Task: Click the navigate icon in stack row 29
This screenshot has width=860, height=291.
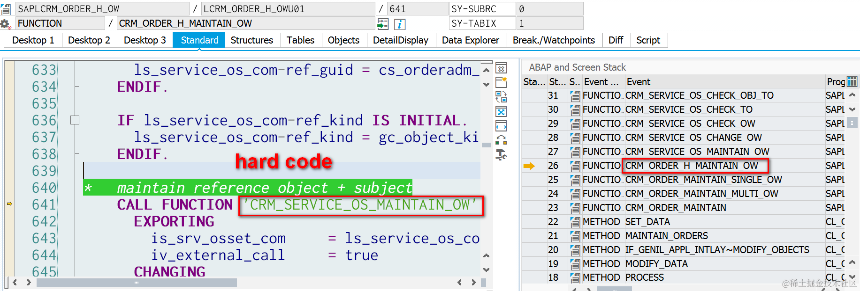Action: pyautogui.click(x=575, y=124)
